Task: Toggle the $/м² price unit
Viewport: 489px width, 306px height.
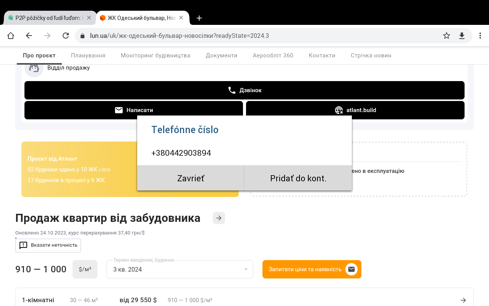Action: click(x=85, y=269)
